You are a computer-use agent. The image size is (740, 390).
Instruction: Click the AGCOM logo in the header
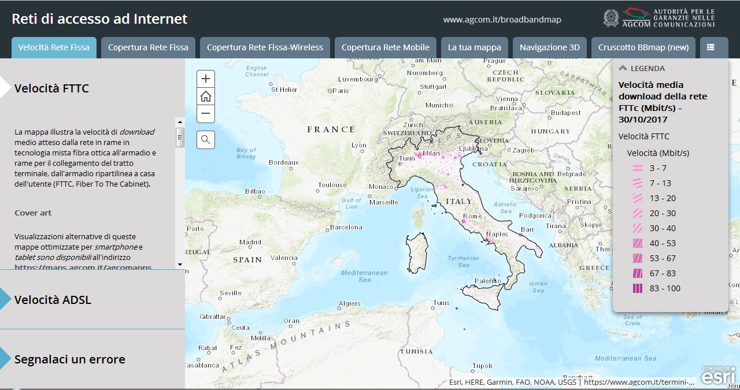pyautogui.click(x=635, y=18)
